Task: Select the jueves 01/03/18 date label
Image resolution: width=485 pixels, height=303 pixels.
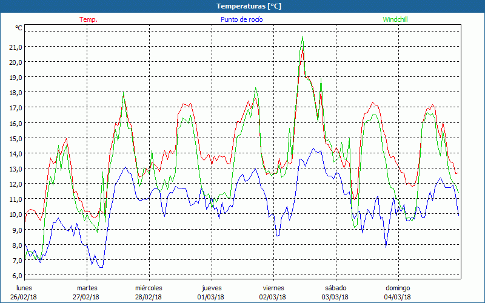Action: 211,292
